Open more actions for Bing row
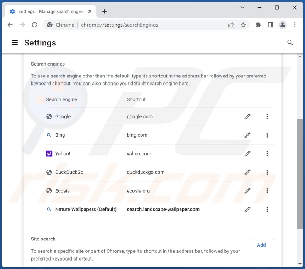The height and width of the screenshot is (269, 305). coord(267,135)
